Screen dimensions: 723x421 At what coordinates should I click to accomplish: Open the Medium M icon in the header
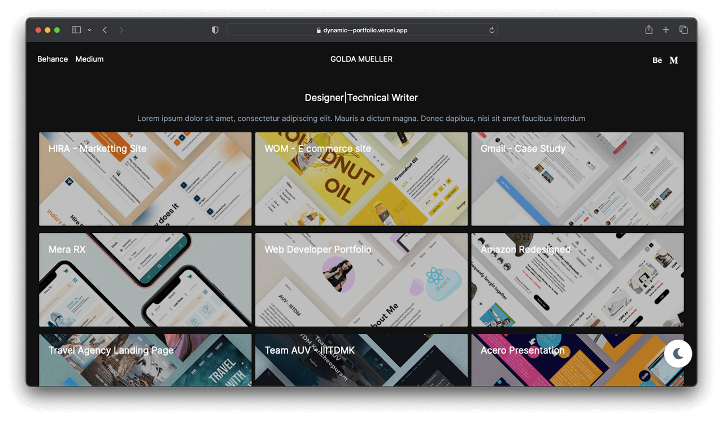click(x=674, y=60)
